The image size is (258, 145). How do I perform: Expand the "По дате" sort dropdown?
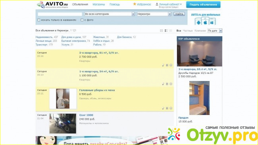point(215,31)
